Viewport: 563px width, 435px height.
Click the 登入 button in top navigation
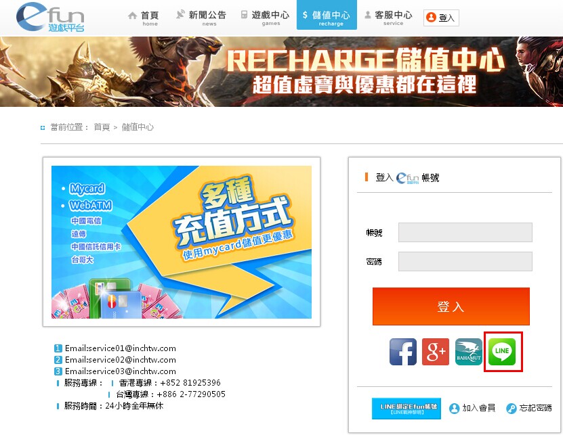click(441, 18)
